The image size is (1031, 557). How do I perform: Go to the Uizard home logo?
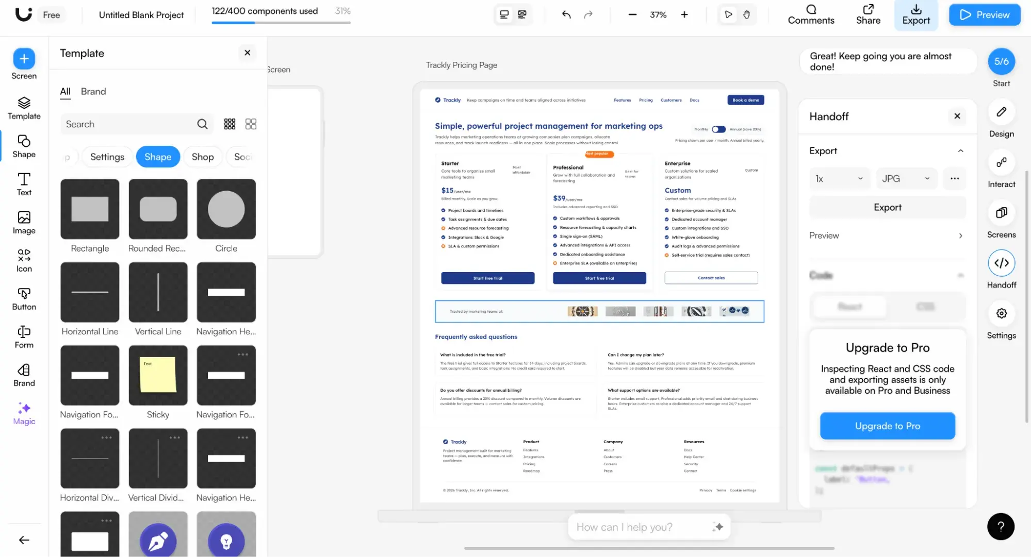(24, 14)
